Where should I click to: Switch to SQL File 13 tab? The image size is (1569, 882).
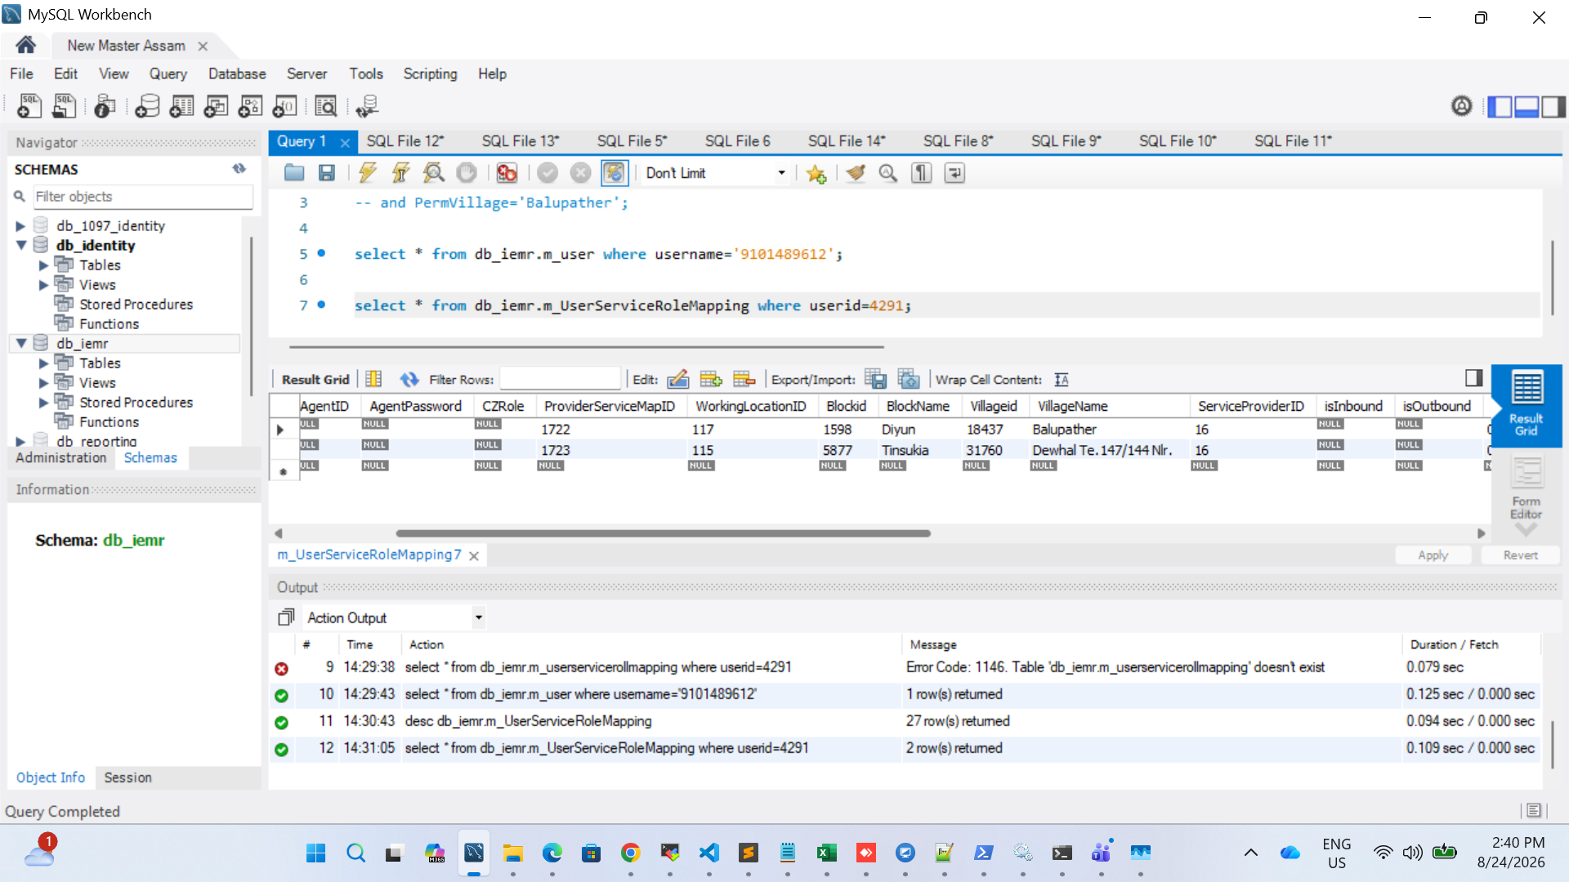tap(520, 141)
